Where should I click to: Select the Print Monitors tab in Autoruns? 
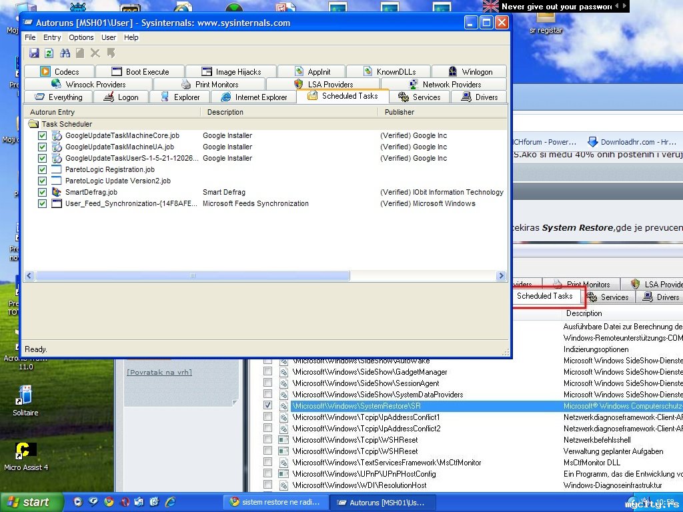coord(209,84)
